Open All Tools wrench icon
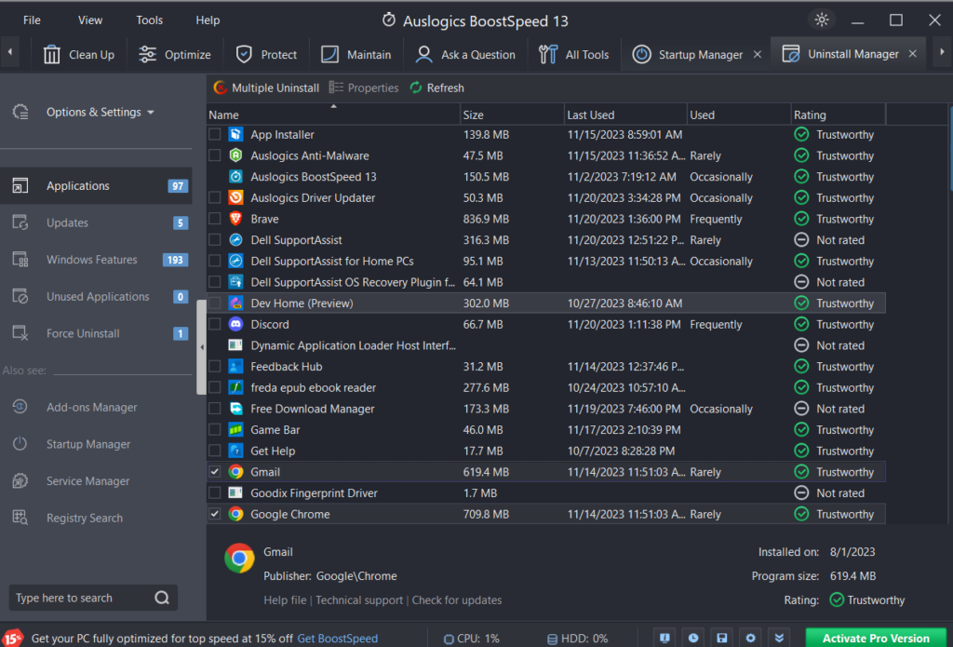The image size is (953, 647). tap(548, 54)
